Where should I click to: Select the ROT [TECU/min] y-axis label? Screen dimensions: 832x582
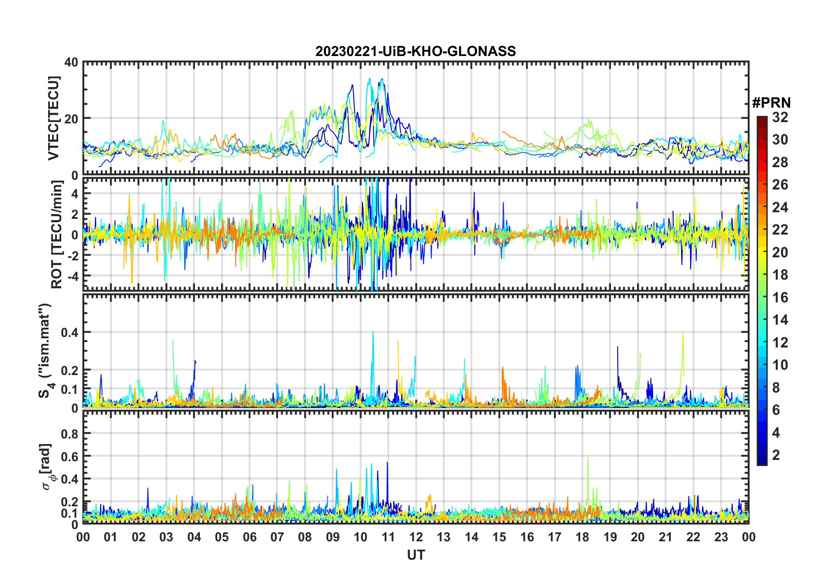coord(57,234)
